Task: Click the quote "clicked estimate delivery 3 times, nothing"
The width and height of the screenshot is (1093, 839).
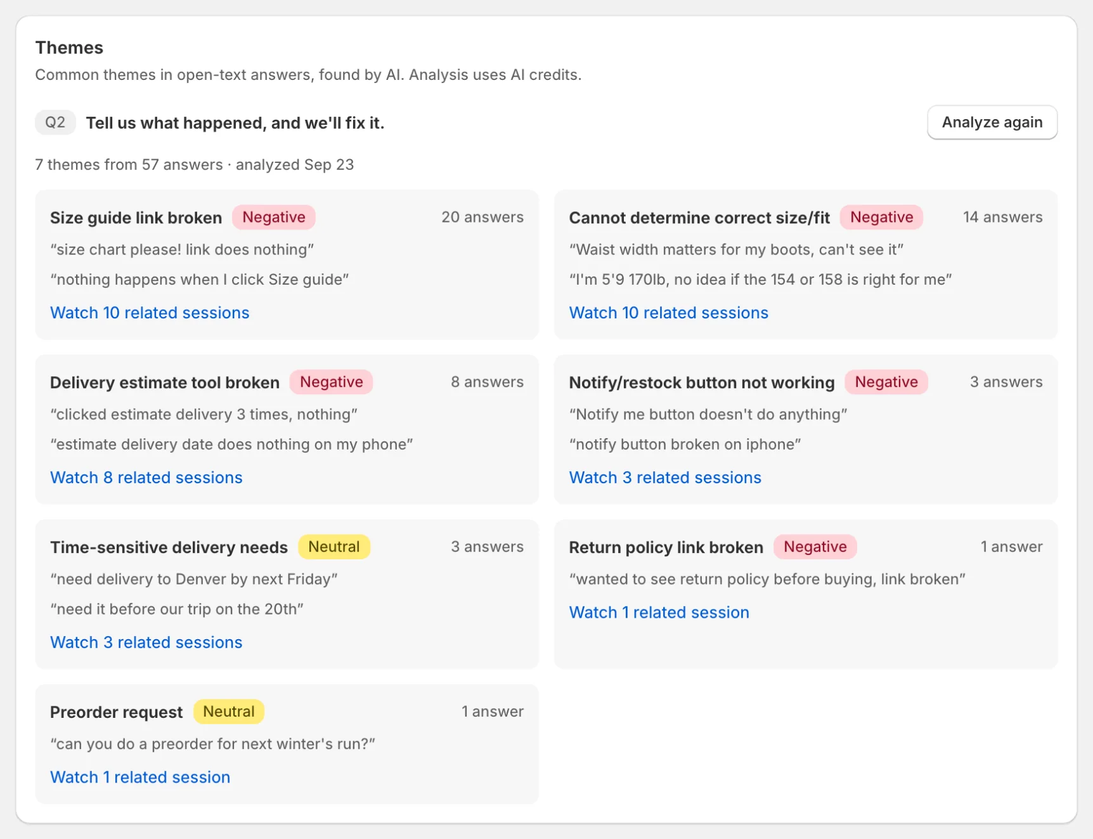Action: pos(204,414)
